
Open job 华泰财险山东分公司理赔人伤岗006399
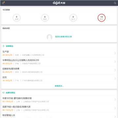[x=21, y=60]
